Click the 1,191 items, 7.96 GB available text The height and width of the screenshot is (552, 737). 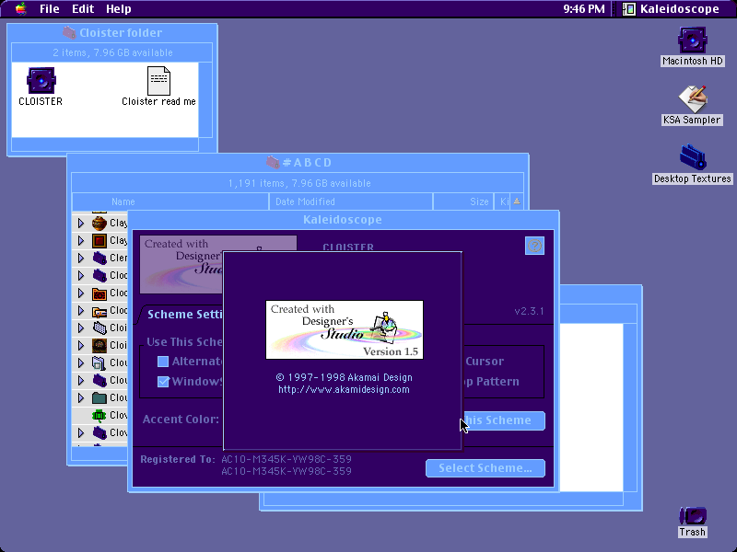click(x=299, y=183)
